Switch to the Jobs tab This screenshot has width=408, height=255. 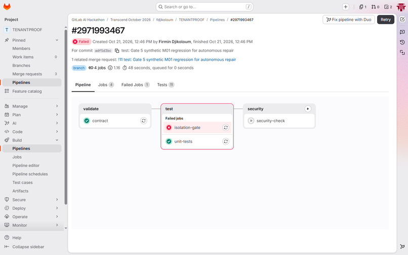tap(106, 85)
